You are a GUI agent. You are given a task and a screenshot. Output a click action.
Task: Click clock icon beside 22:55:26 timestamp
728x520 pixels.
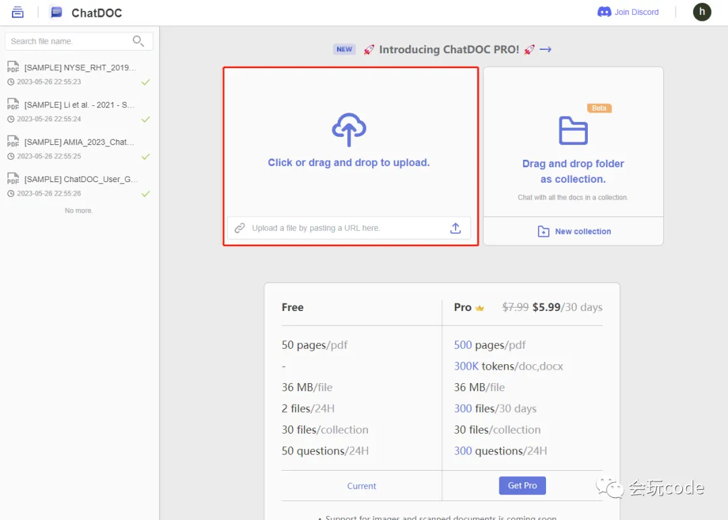tap(11, 194)
